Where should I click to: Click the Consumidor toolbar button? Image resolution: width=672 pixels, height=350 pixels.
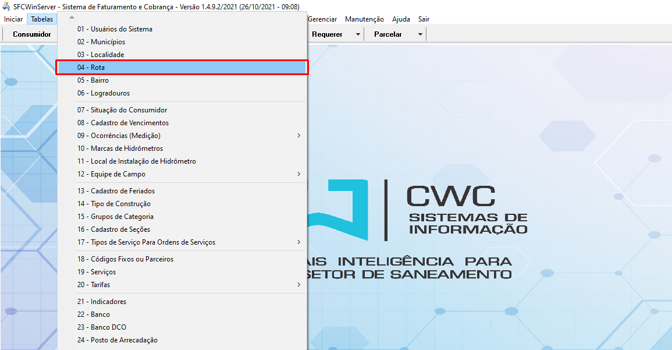pyautogui.click(x=32, y=34)
